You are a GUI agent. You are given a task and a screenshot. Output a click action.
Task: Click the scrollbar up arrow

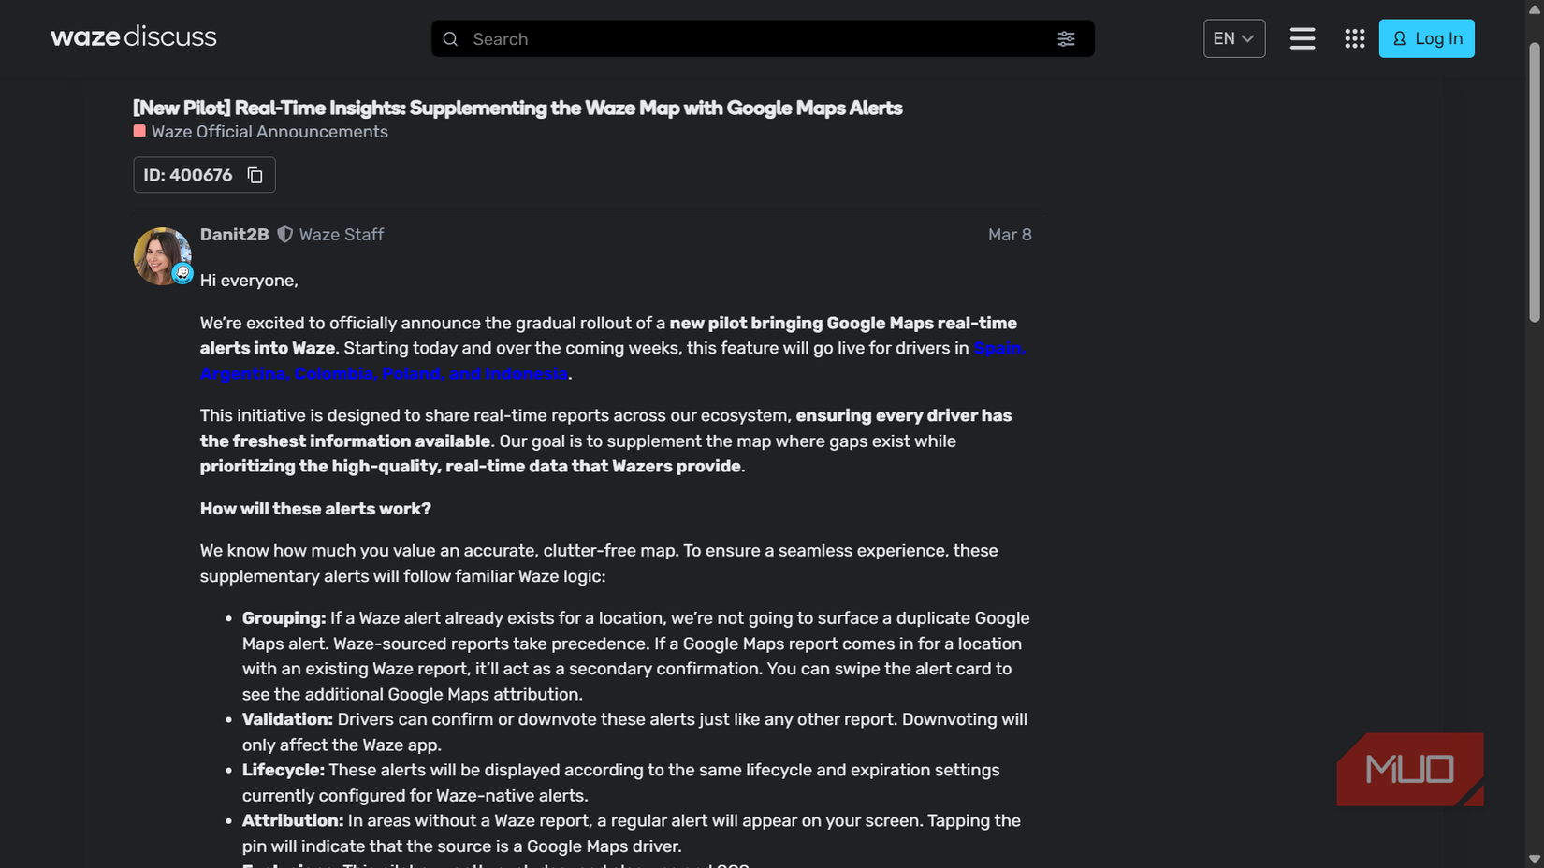point(1535,8)
